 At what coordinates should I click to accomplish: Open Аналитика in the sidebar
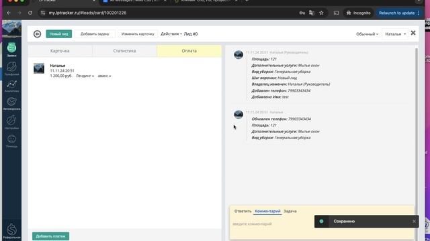point(11,86)
